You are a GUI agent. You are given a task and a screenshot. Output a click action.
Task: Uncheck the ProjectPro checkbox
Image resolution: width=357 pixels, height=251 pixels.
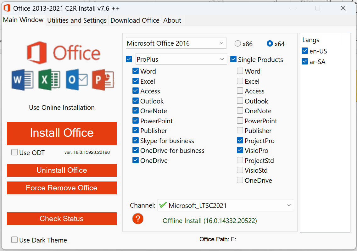pyautogui.click(x=240, y=140)
